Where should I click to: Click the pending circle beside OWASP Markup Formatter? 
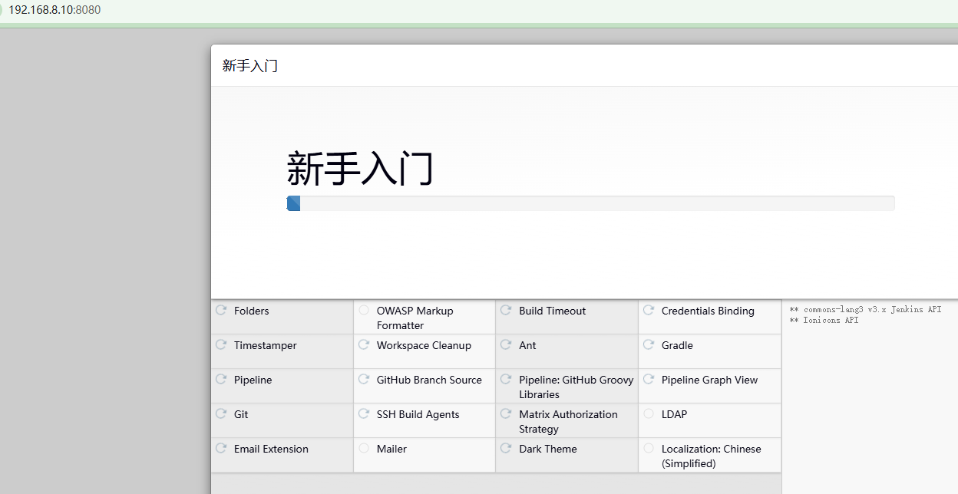point(364,311)
